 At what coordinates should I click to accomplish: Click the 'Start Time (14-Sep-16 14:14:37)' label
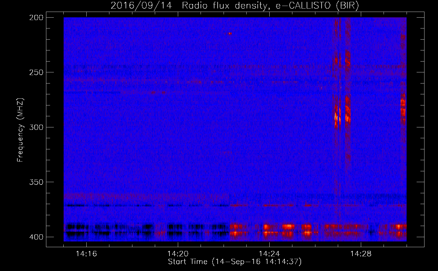(235, 262)
